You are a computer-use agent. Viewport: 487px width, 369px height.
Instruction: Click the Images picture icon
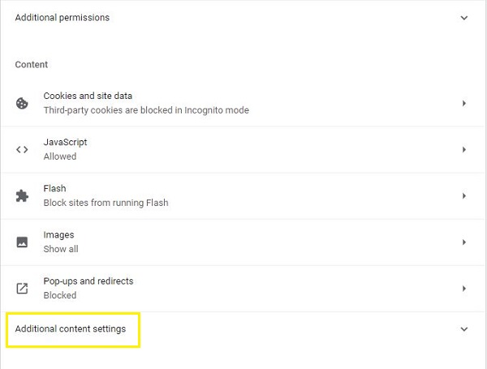(x=22, y=242)
